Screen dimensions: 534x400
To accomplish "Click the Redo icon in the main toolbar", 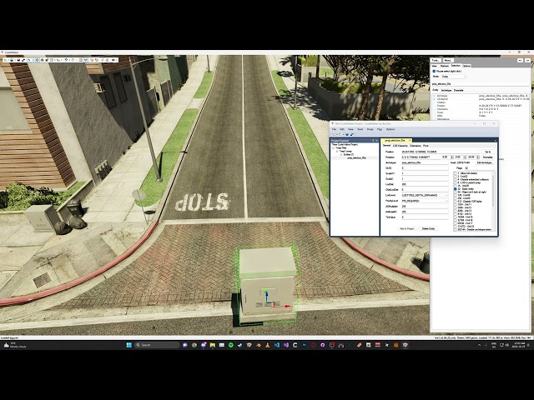I will click(x=73, y=60).
